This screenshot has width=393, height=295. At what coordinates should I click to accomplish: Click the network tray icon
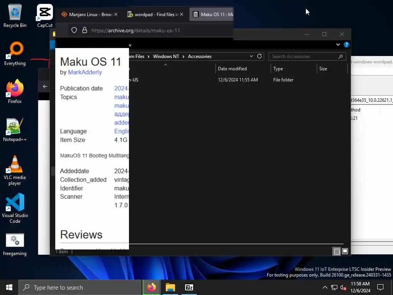point(334,287)
